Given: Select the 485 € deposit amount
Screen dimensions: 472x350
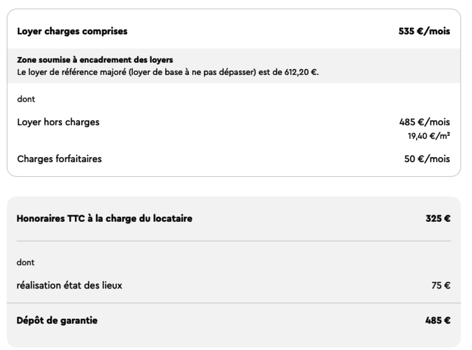Looking at the screenshot, I should pos(438,320).
